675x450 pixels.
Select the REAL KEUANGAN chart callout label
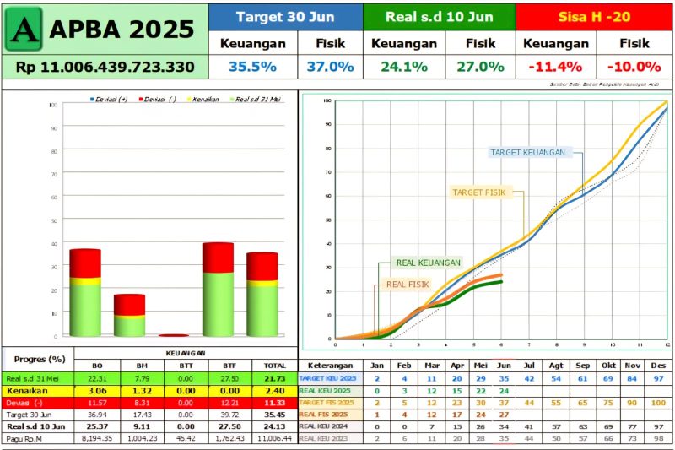pyautogui.click(x=429, y=263)
